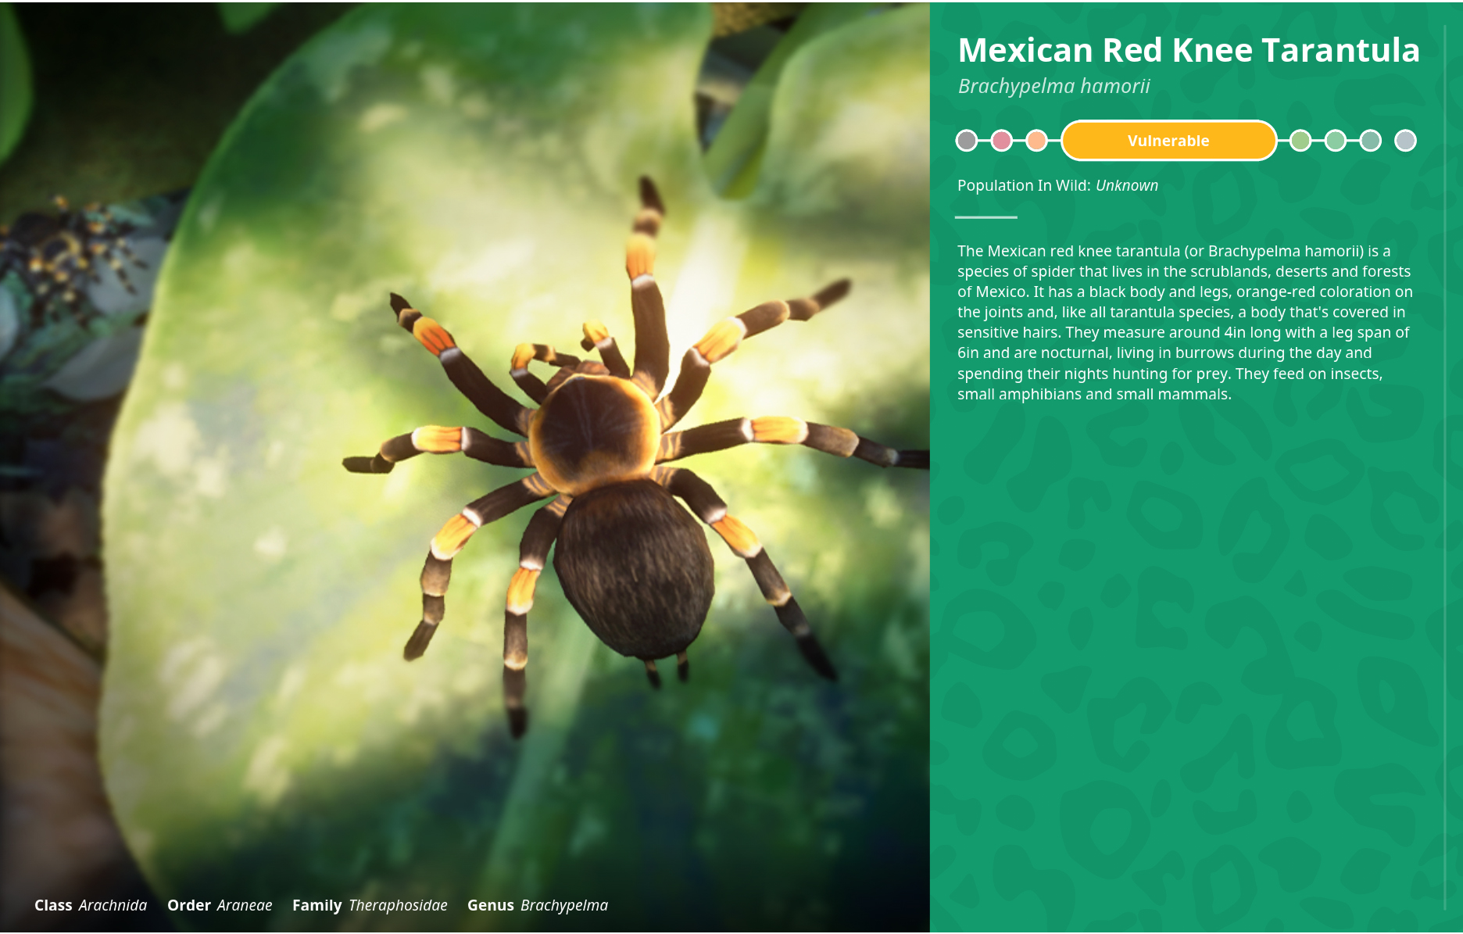Click the pink status dot
Viewport: 1463px width, 934px height.
[1001, 141]
